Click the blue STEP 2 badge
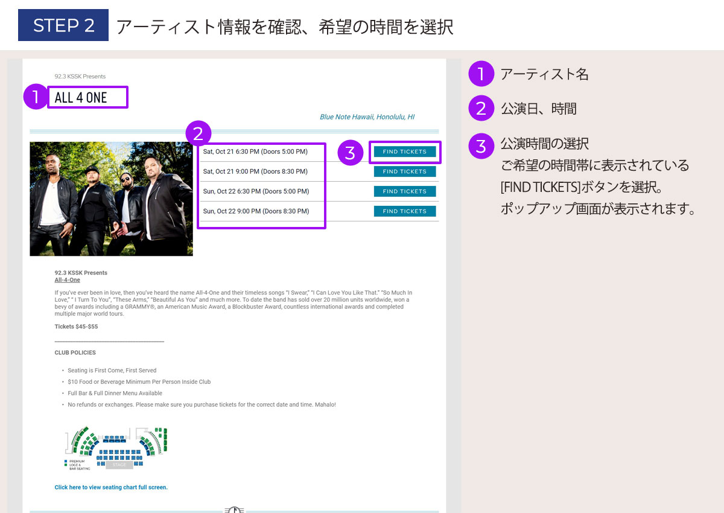 pos(63,25)
